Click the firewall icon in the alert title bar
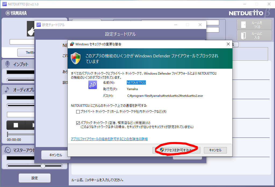The height and width of the screenshot is (187, 275). pos(72,44)
